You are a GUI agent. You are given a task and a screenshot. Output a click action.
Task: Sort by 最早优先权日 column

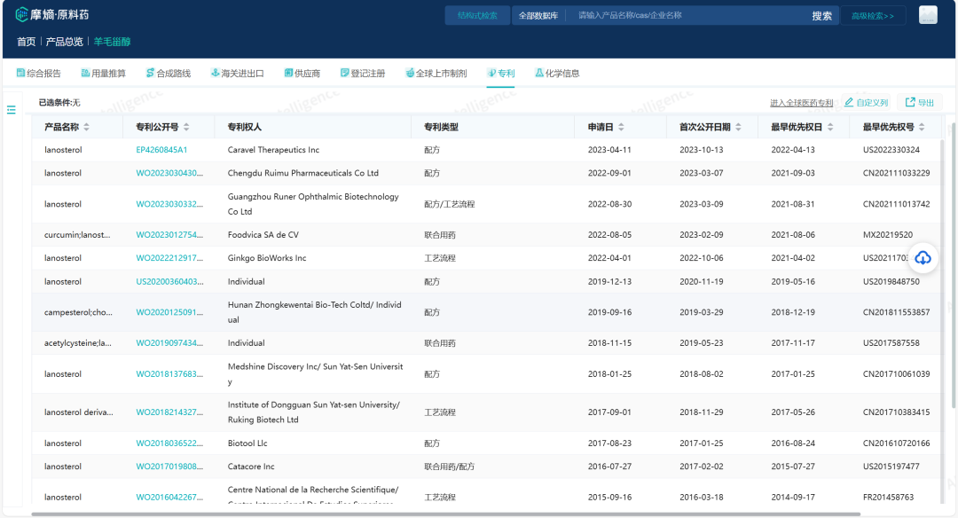pos(830,127)
